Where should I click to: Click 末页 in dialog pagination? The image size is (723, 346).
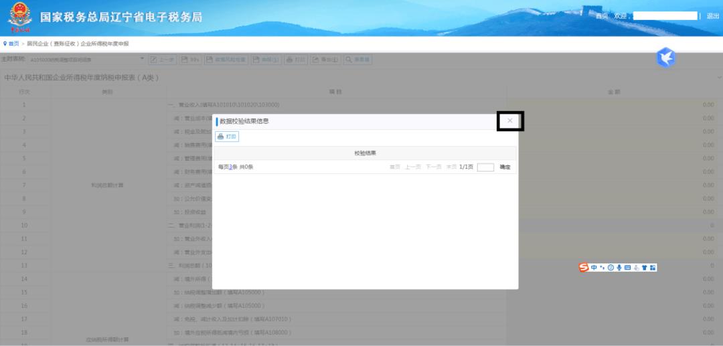451,167
